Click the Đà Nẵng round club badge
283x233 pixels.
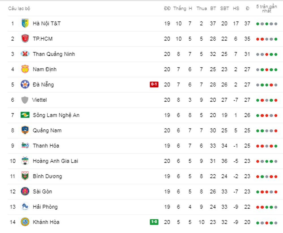pyautogui.click(x=25, y=85)
